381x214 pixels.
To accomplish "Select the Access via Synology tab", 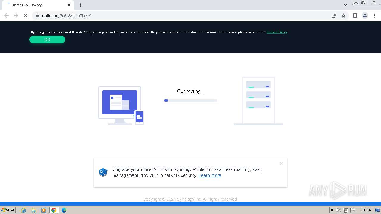I will tap(38, 5).
